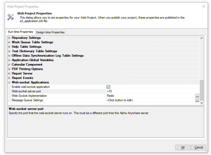Expand the Calendar Component section

(9, 65)
